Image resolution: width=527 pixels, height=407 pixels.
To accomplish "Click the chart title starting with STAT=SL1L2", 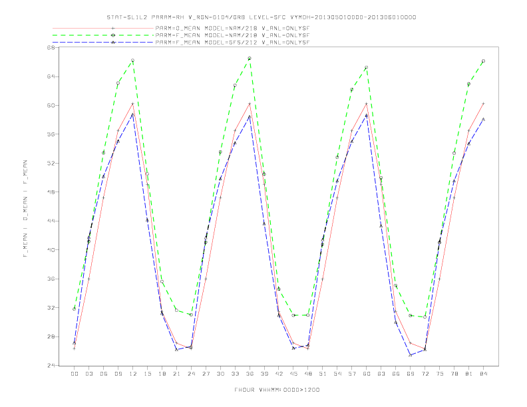I will tap(261, 17).
